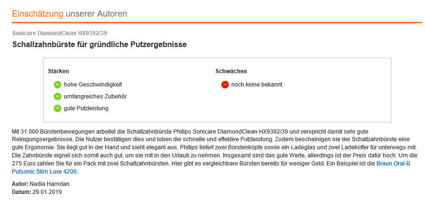Click the Schallzahnbürste für gründliche Putzergebnisse headline
425x203 pixels.
click(99, 45)
